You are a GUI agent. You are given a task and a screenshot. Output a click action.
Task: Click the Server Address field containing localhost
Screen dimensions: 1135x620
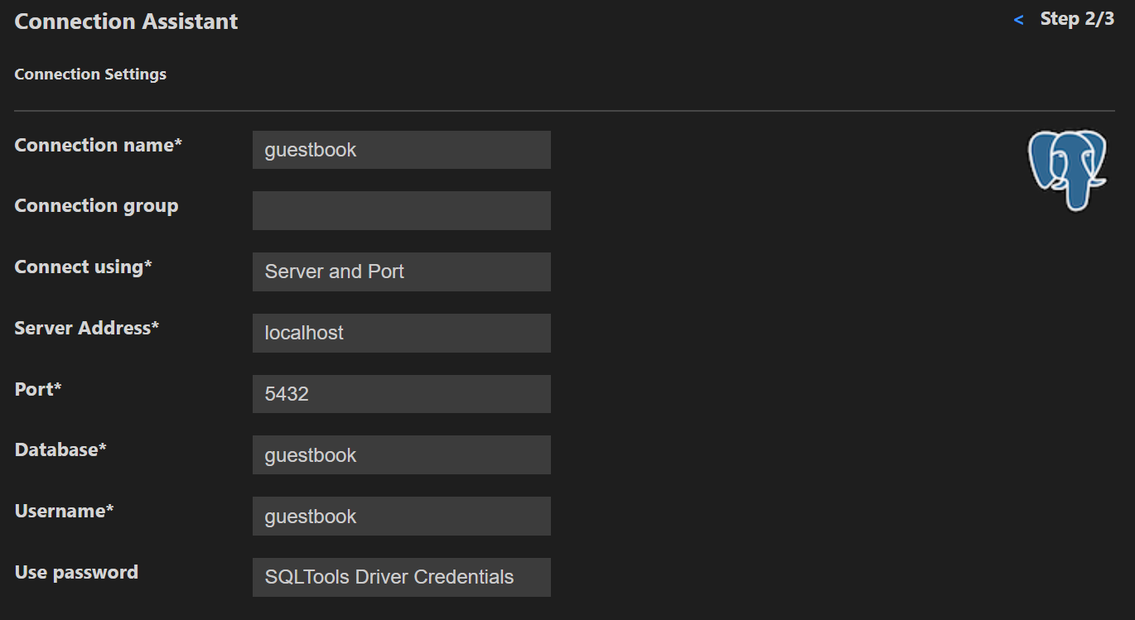(401, 333)
